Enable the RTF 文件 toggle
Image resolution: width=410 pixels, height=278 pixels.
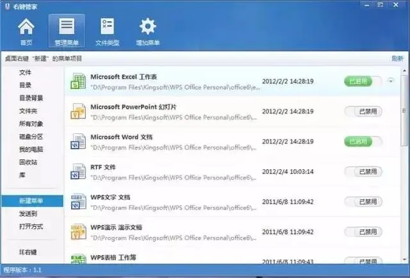click(x=363, y=172)
